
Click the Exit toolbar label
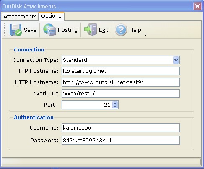(103, 30)
